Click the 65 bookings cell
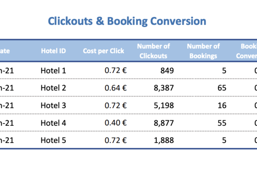 tap(222, 88)
